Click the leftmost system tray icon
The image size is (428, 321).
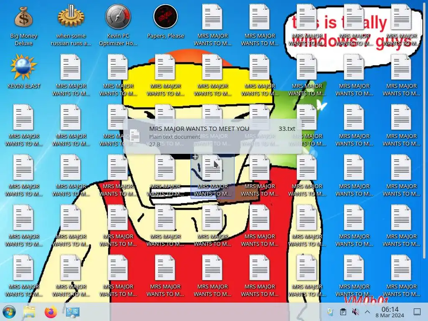(x=330, y=312)
